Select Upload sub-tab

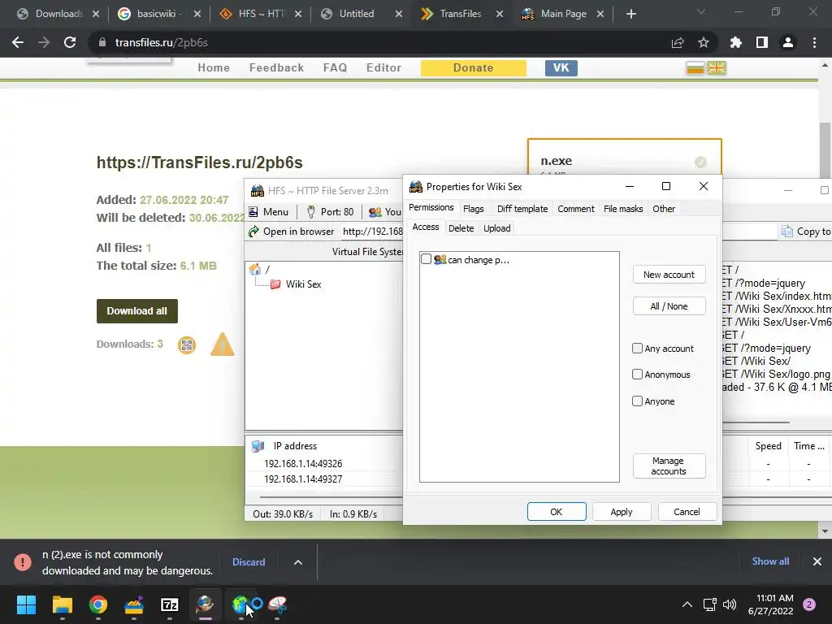496,228
